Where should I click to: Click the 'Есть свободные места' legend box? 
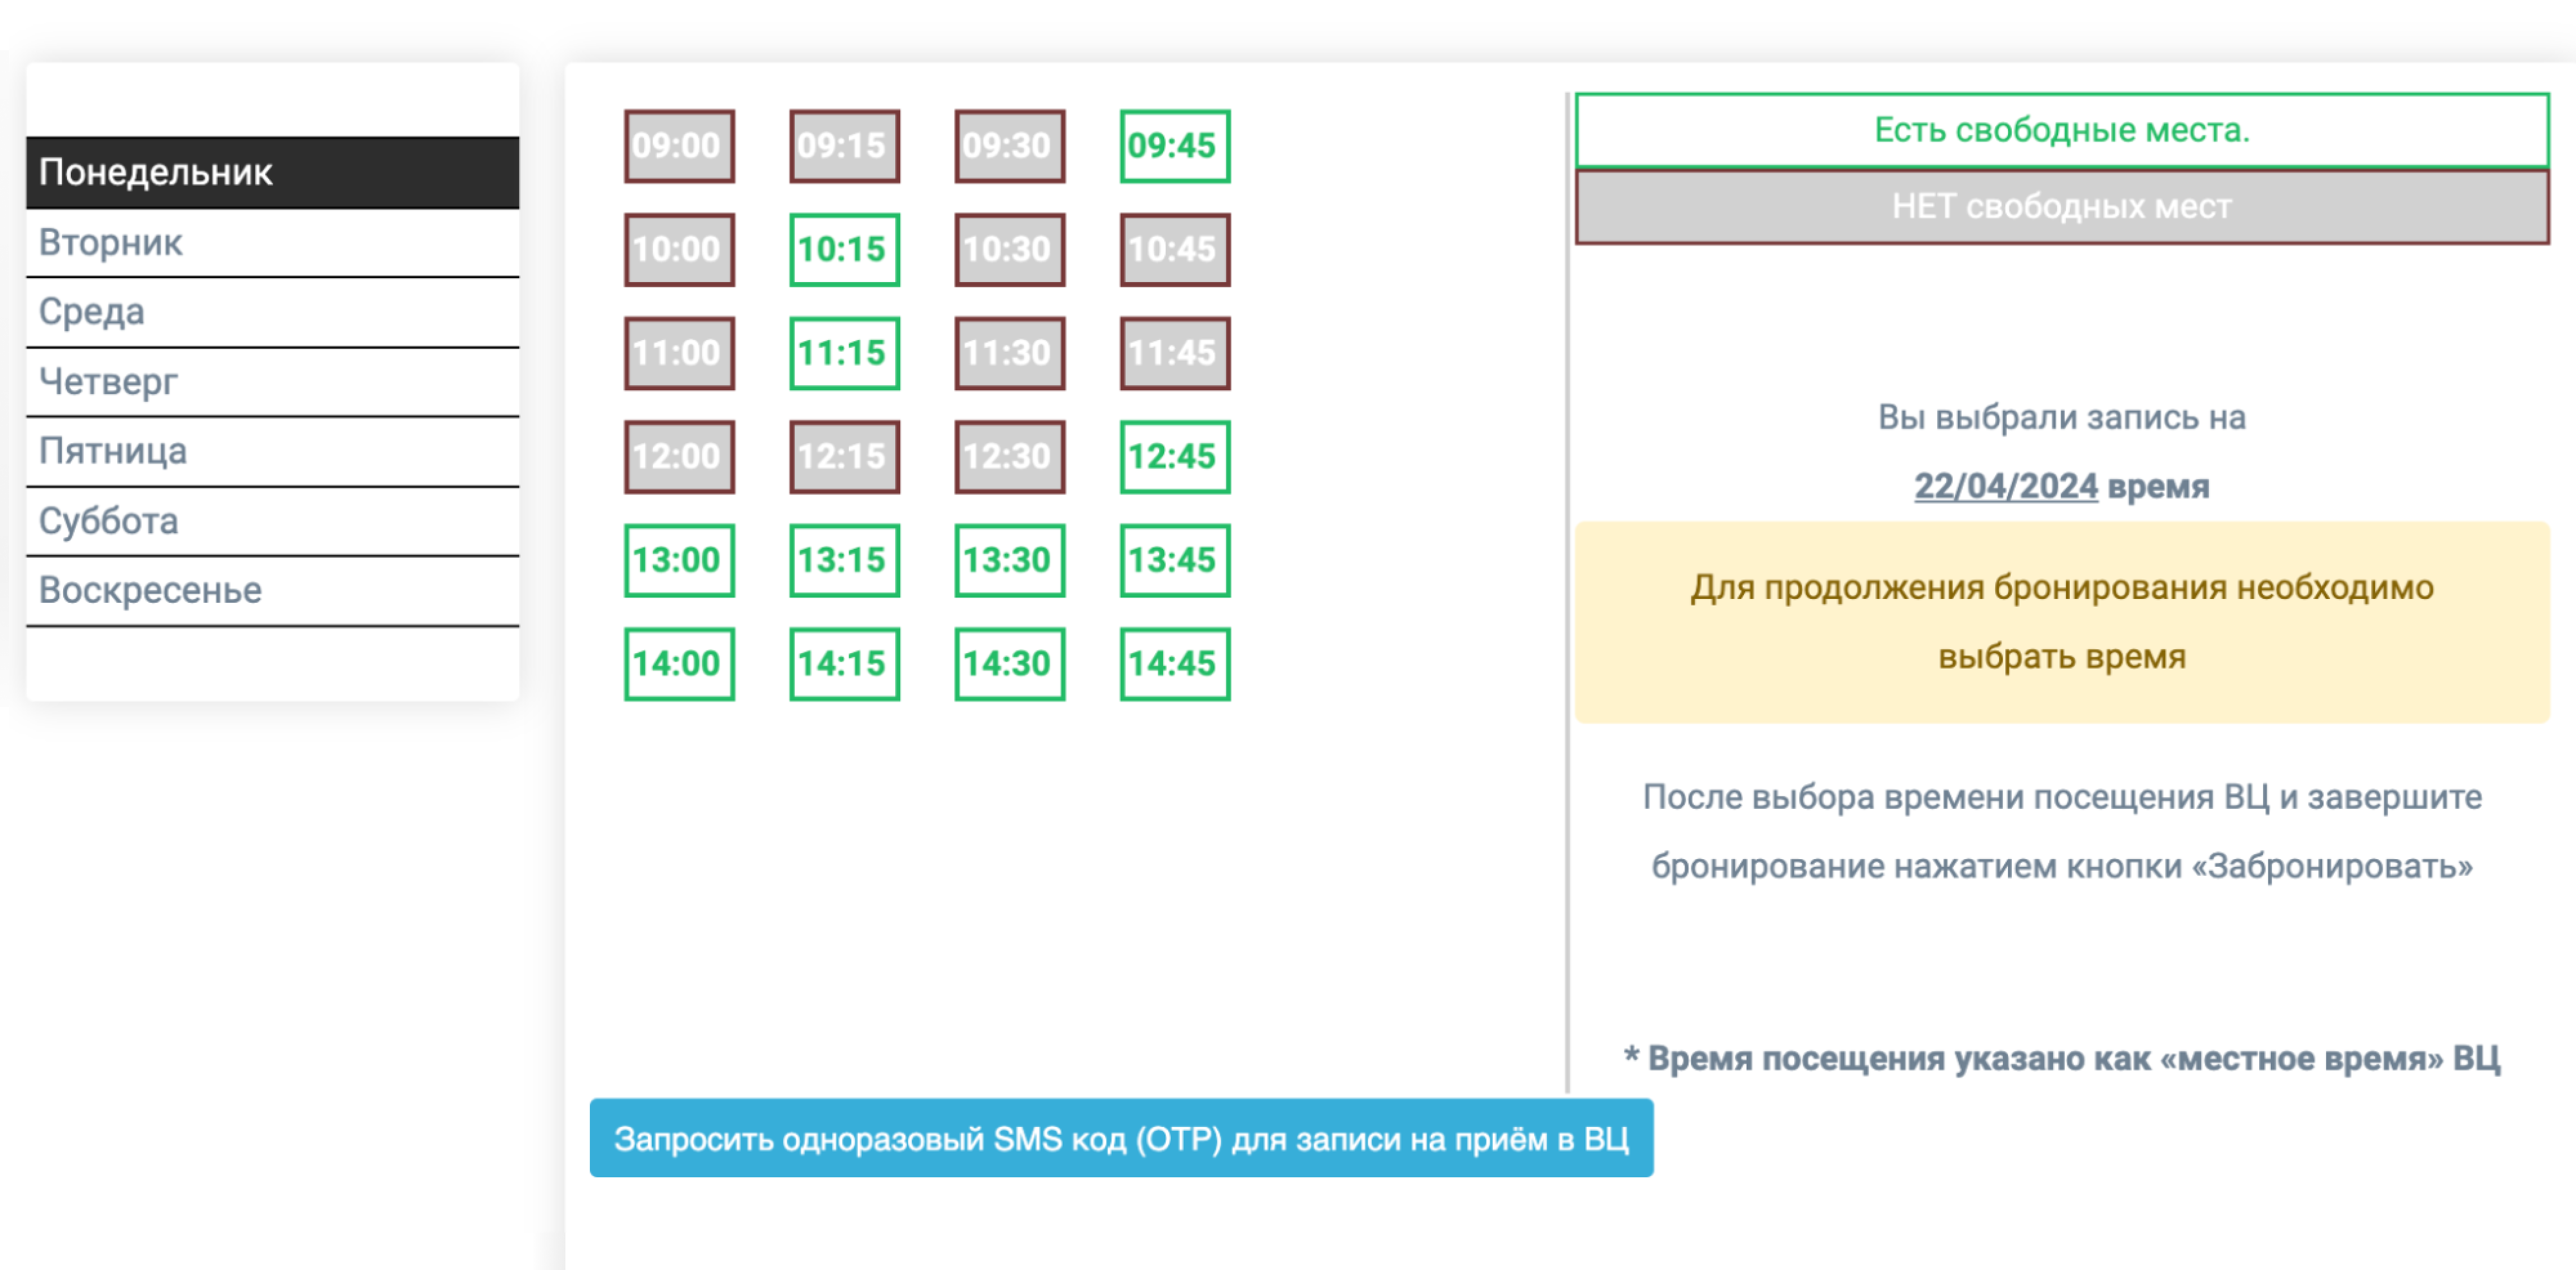pyautogui.click(x=2062, y=131)
